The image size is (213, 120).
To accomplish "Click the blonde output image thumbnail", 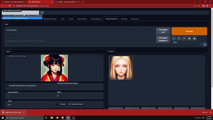I will coord(121,68).
